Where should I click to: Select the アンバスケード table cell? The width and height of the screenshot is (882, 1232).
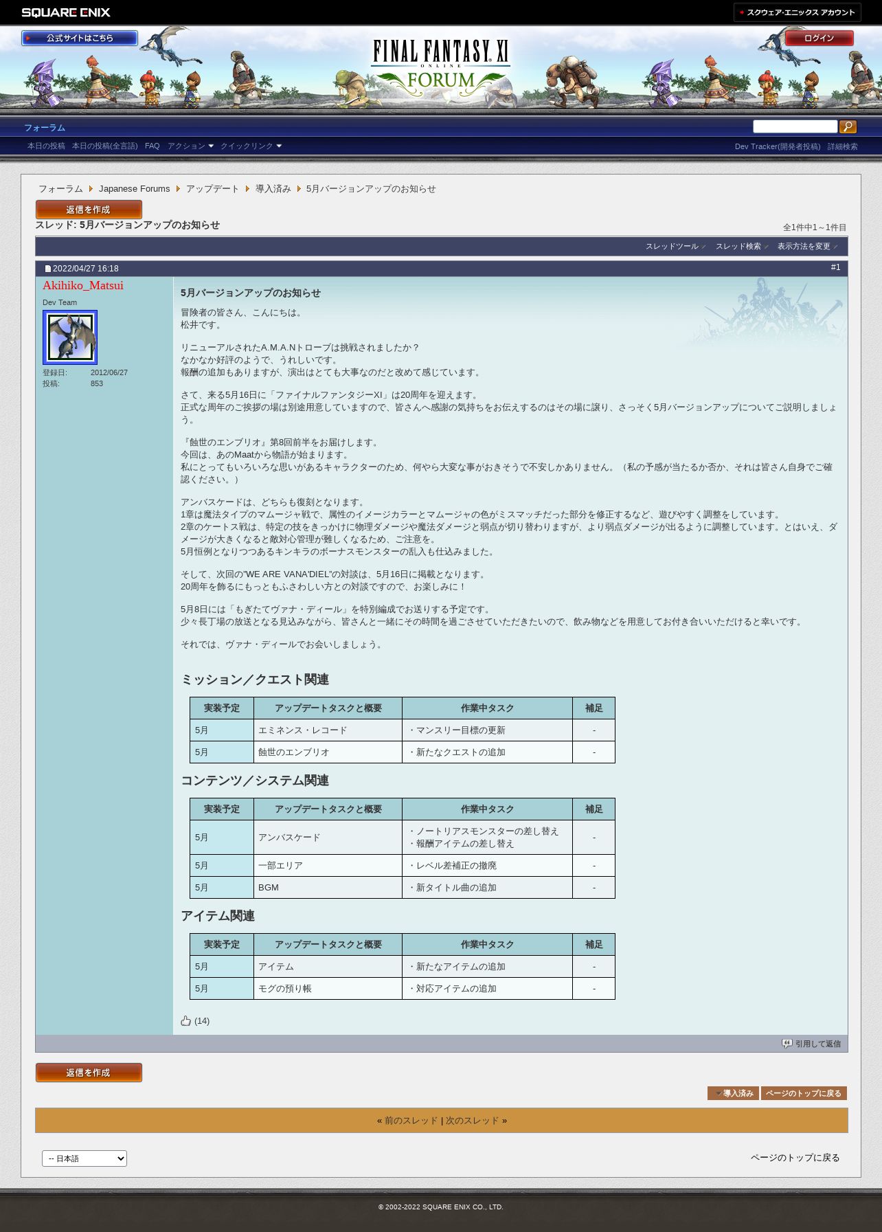point(328,838)
